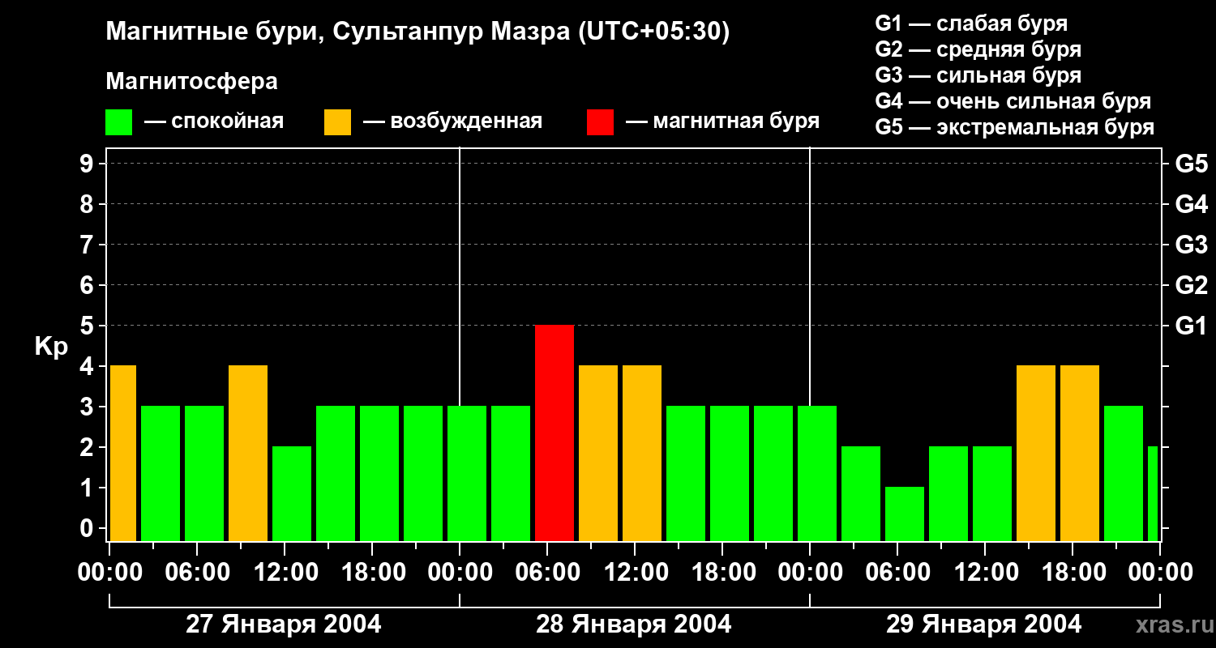This screenshot has height=648, width=1216.
Task: Click the '— спокойная' legend label
Action: (214, 122)
